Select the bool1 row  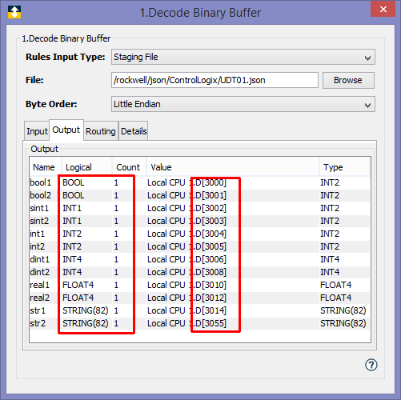point(199,182)
